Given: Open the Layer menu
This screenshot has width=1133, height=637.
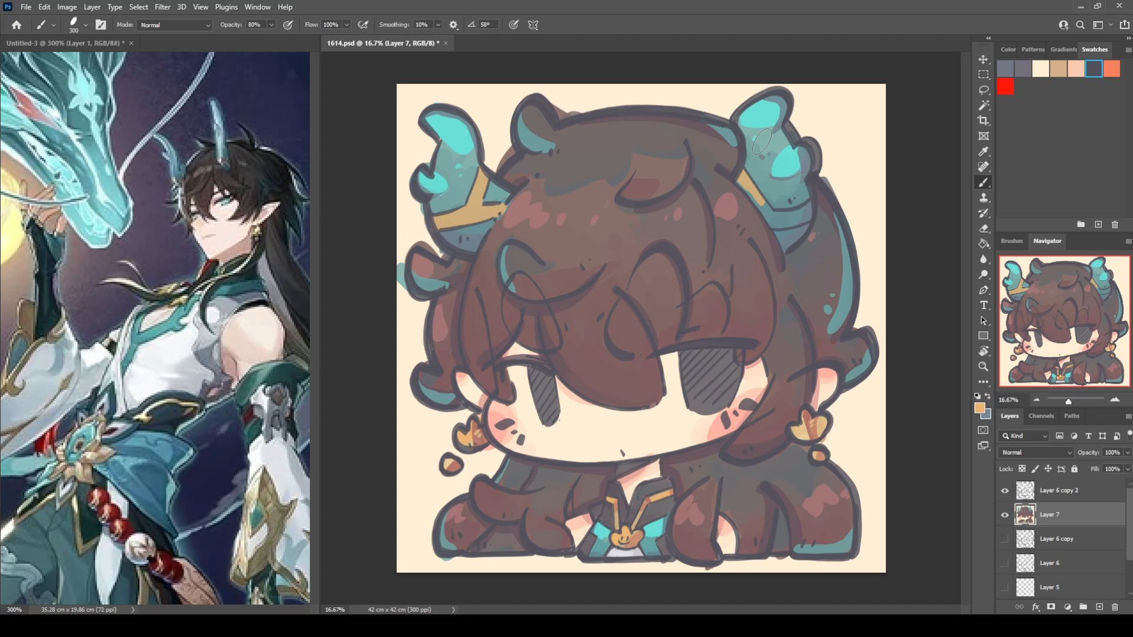Looking at the screenshot, I should pyautogui.click(x=91, y=7).
